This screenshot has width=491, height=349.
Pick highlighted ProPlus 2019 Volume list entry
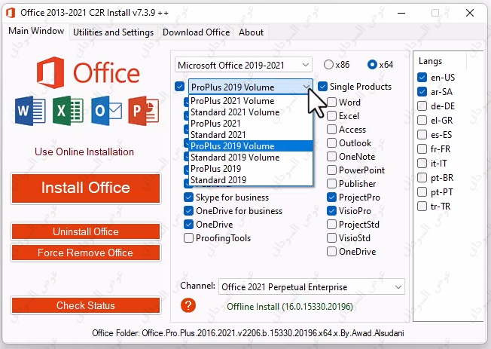pyautogui.click(x=251, y=146)
